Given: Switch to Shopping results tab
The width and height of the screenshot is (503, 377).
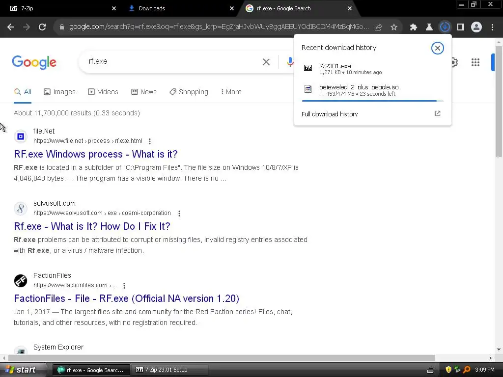Looking at the screenshot, I should tap(189, 92).
